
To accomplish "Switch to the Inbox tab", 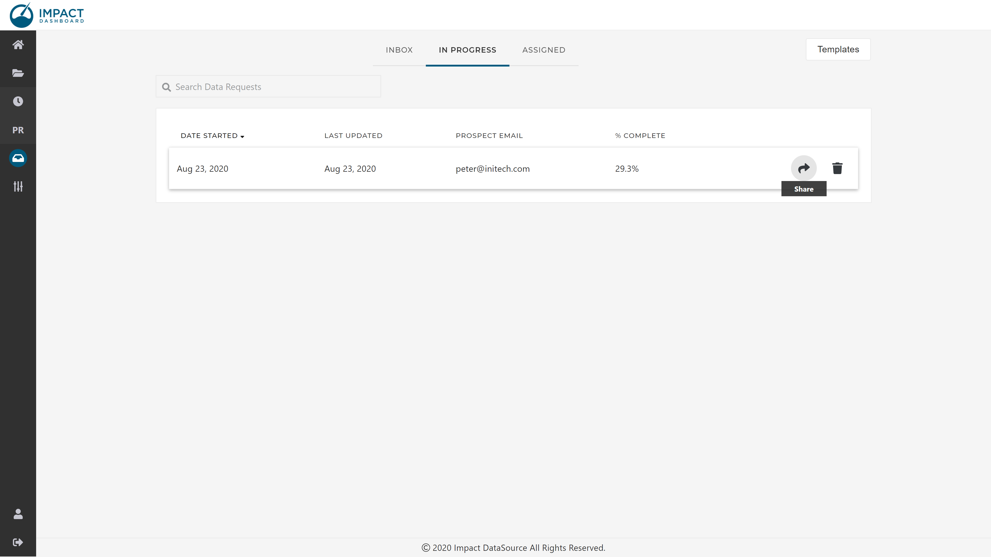I will 399,50.
